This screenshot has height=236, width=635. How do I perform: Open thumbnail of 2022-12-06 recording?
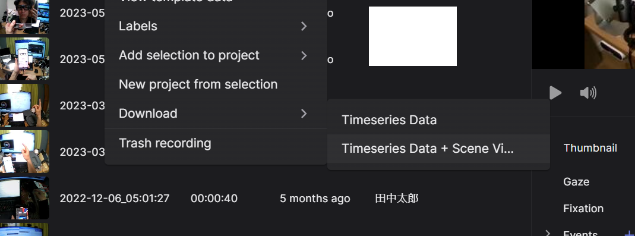click(x=25, y=198)
